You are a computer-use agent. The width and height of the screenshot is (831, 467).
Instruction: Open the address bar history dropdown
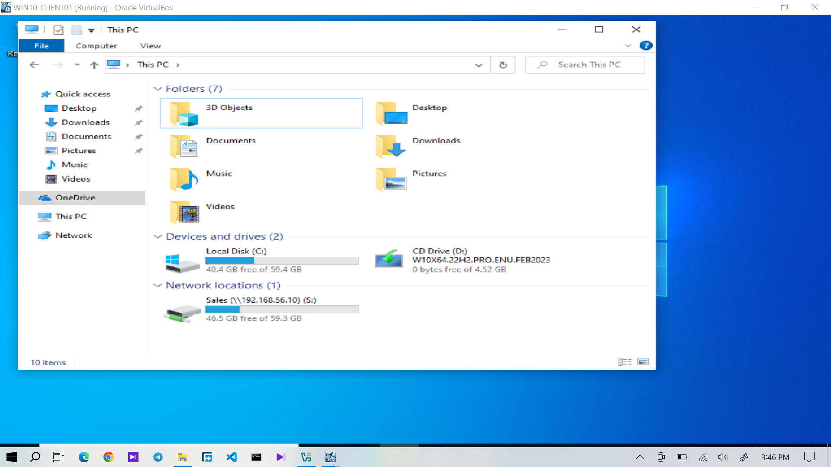479,65
